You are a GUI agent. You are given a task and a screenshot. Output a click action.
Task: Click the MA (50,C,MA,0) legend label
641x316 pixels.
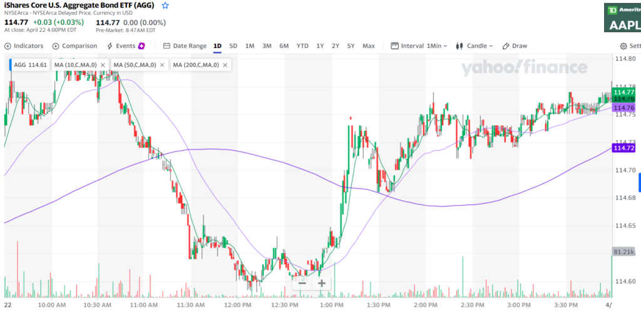pyautogui.click(x=135, y=64)
